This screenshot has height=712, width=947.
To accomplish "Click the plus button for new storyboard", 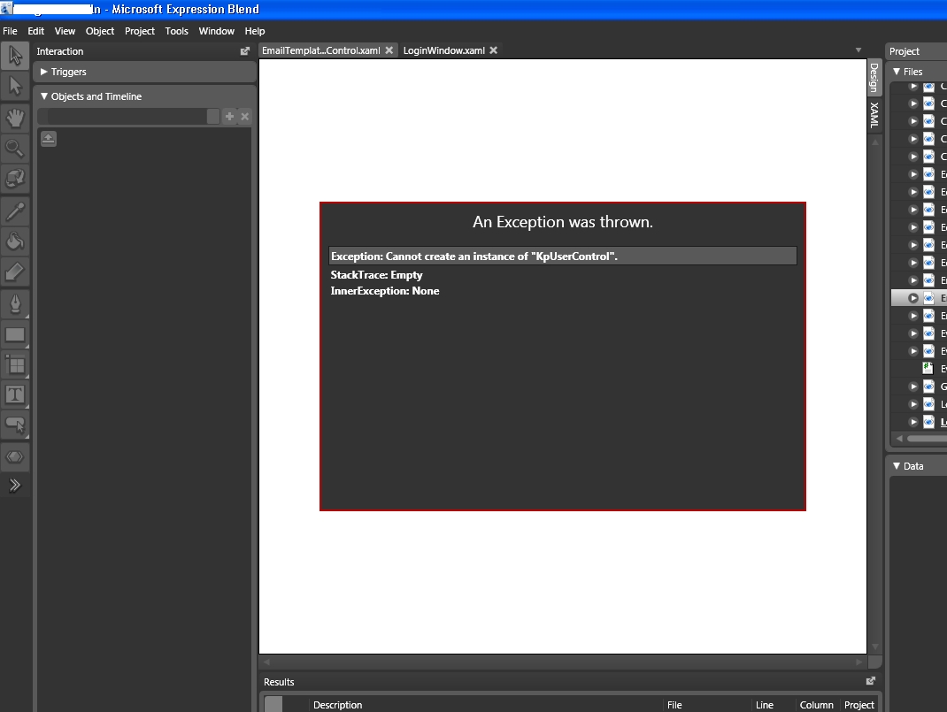I will (229, 117).
